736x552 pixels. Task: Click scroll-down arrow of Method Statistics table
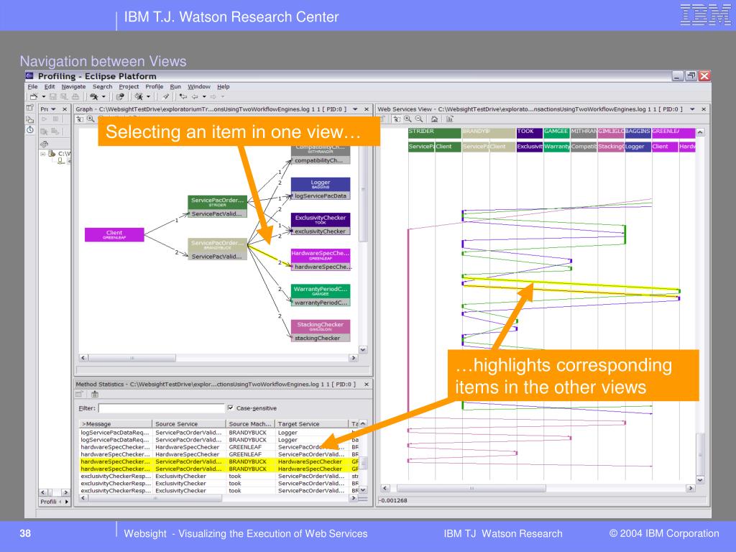click(363, 489)
